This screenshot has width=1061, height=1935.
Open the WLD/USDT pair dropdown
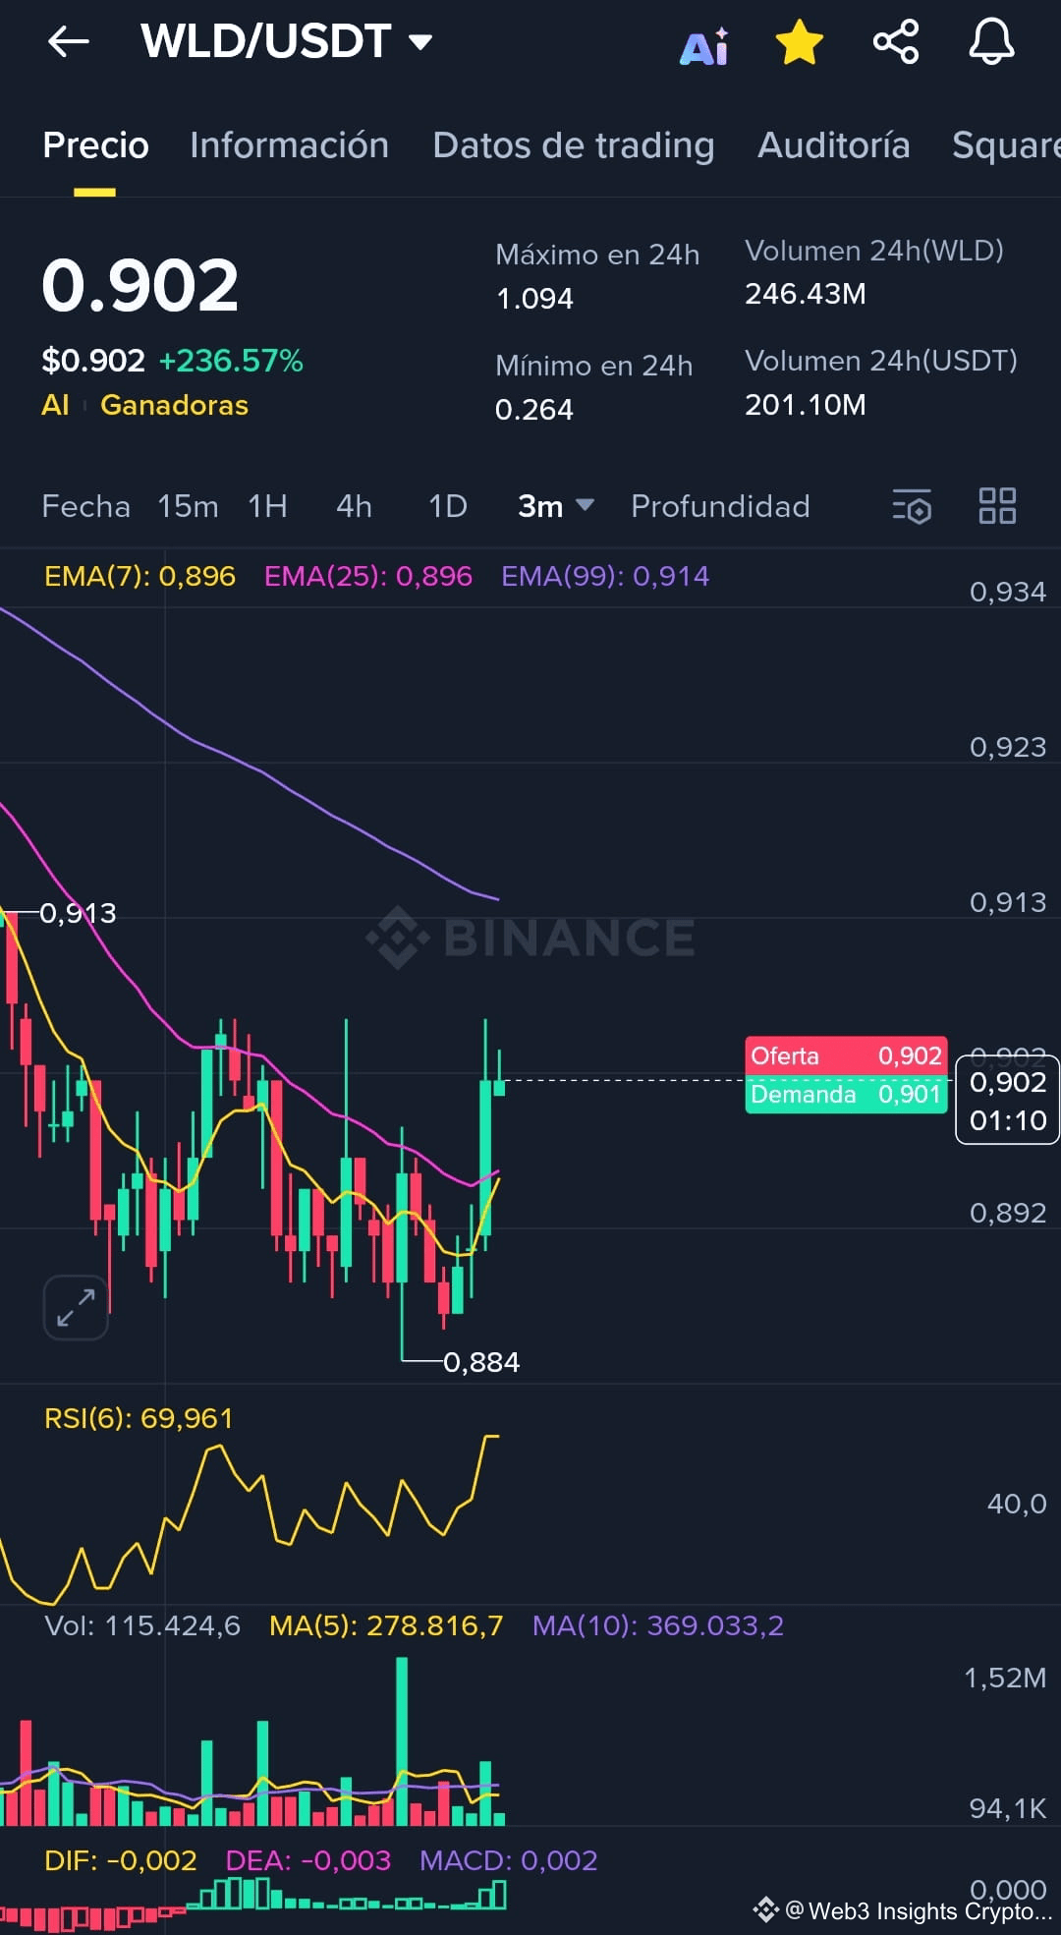pos(286,41)
